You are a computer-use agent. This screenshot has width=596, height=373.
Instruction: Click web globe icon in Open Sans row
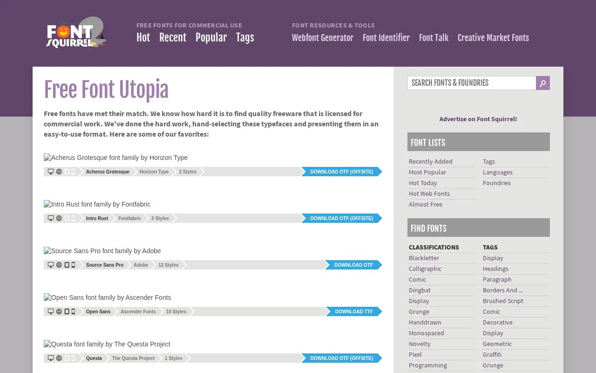[59, 311]
